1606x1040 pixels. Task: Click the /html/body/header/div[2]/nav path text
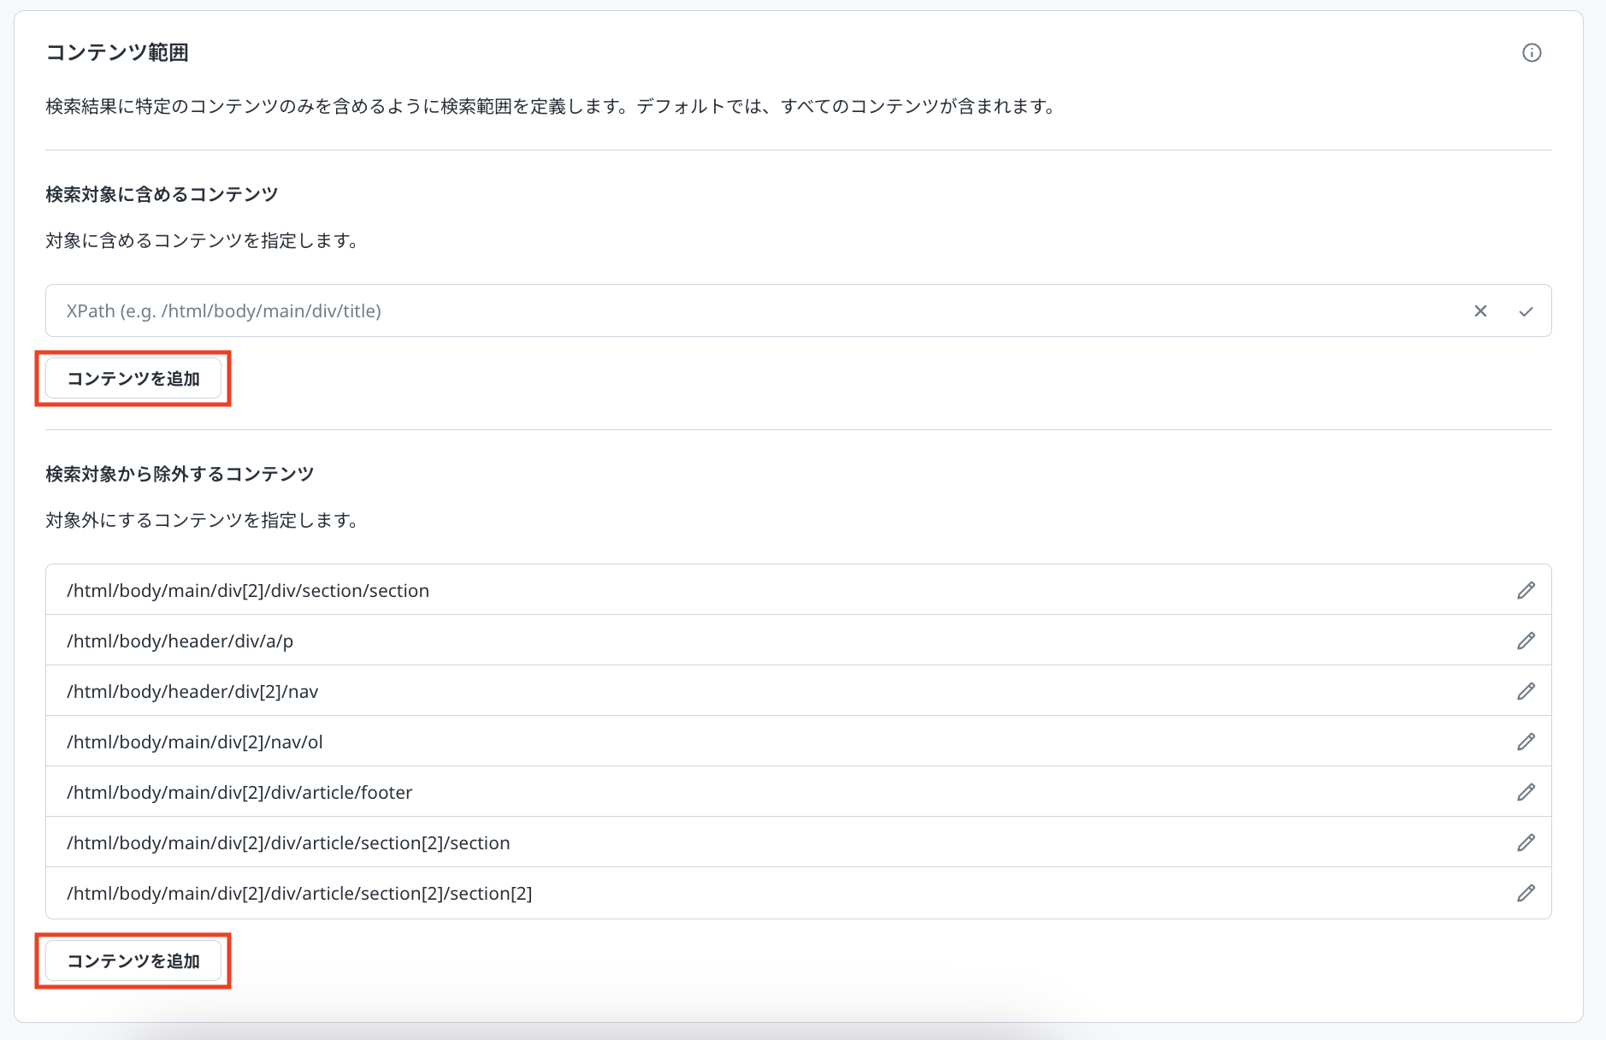click(192, 692)
